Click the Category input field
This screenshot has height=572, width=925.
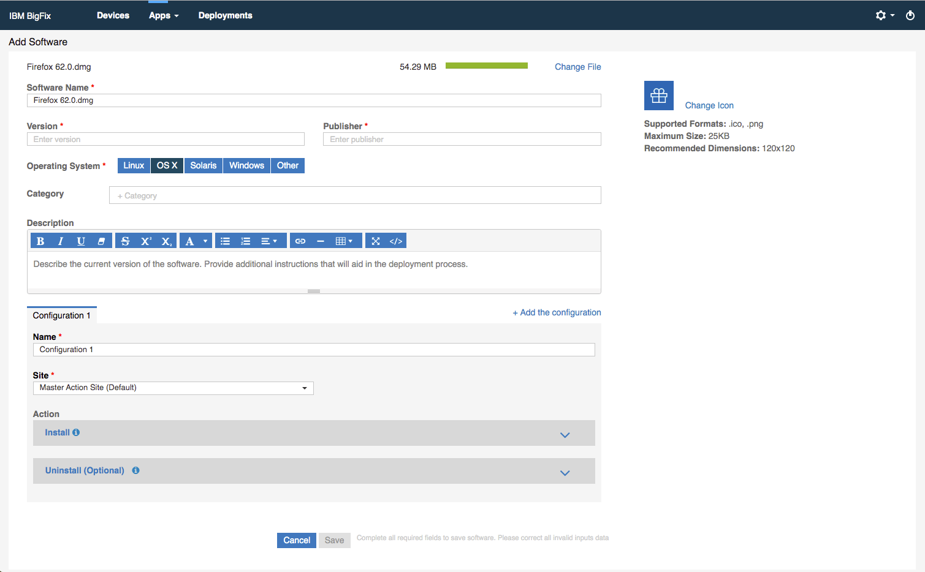pos(355,195)
